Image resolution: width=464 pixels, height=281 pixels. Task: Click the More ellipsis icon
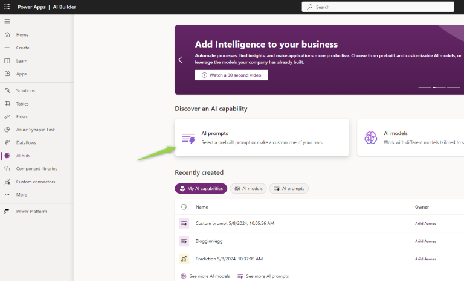(x=7, y=195)
